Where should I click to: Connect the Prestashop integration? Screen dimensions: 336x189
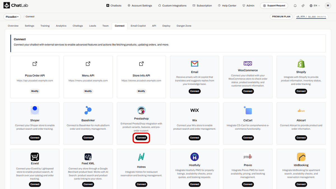(x=141, y=138)
